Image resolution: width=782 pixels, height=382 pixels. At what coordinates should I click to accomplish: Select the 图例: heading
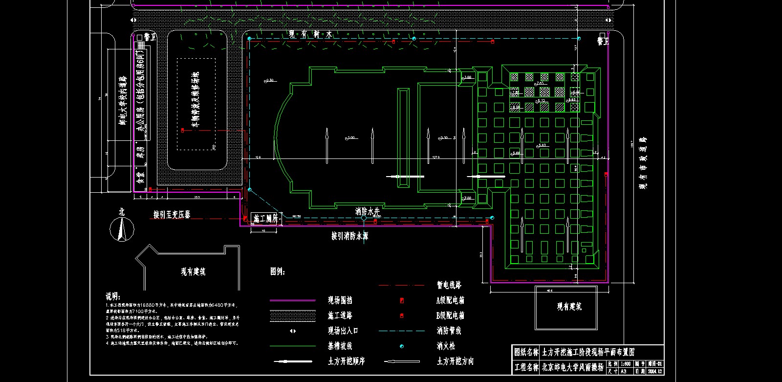click(x=278, y=271)
